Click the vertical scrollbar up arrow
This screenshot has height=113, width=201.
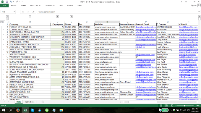[x=199, y=17]
